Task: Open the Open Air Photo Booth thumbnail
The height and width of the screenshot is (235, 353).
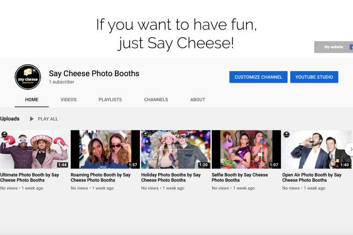Action: (317, 149)
